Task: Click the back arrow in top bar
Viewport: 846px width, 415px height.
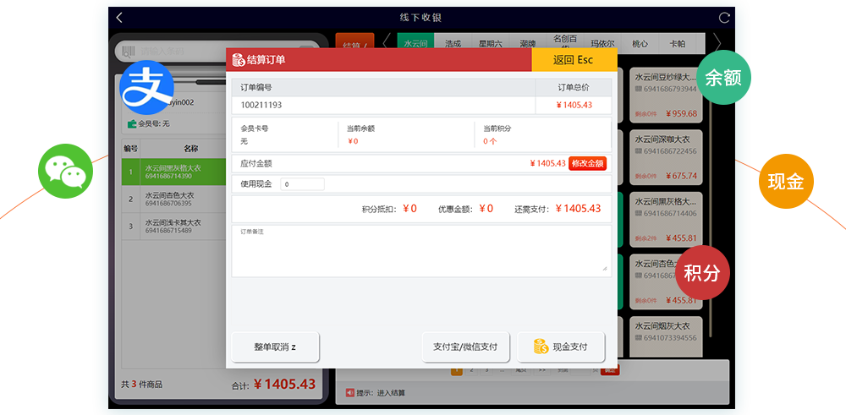Action: click(119, 18)
